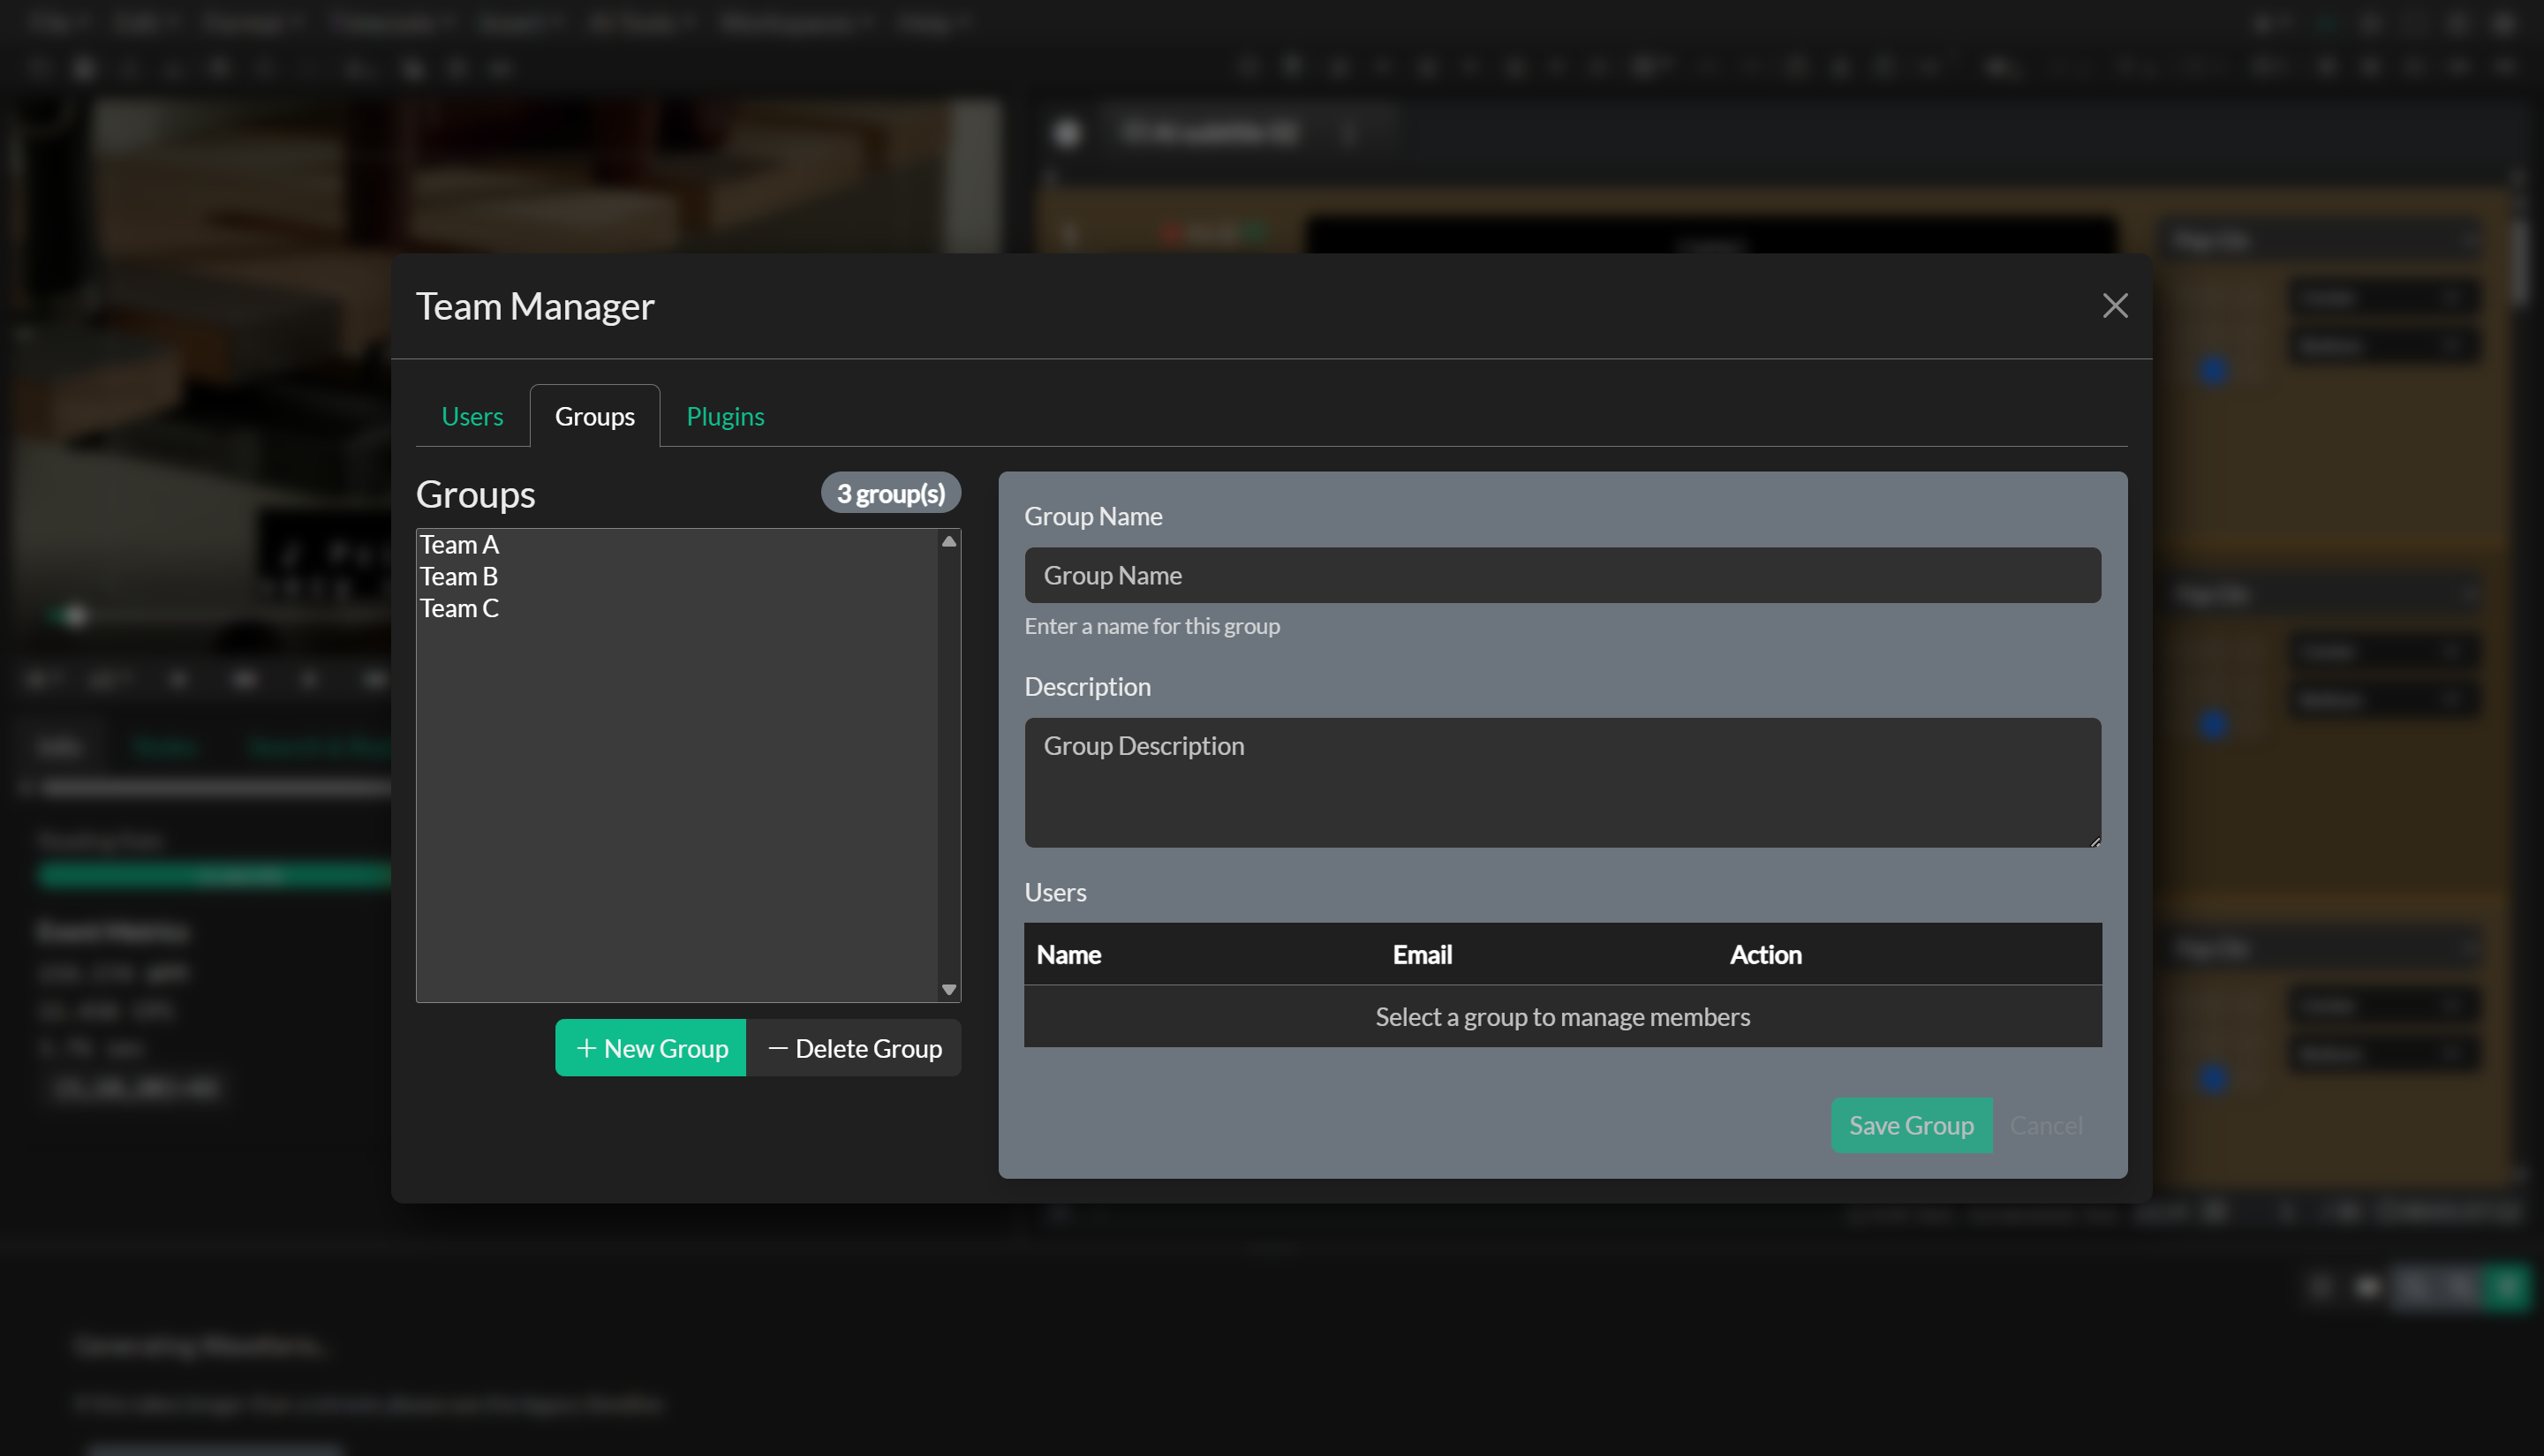Click the 3 group(s) count badge
The image size is (2544, 1456).
889,492
